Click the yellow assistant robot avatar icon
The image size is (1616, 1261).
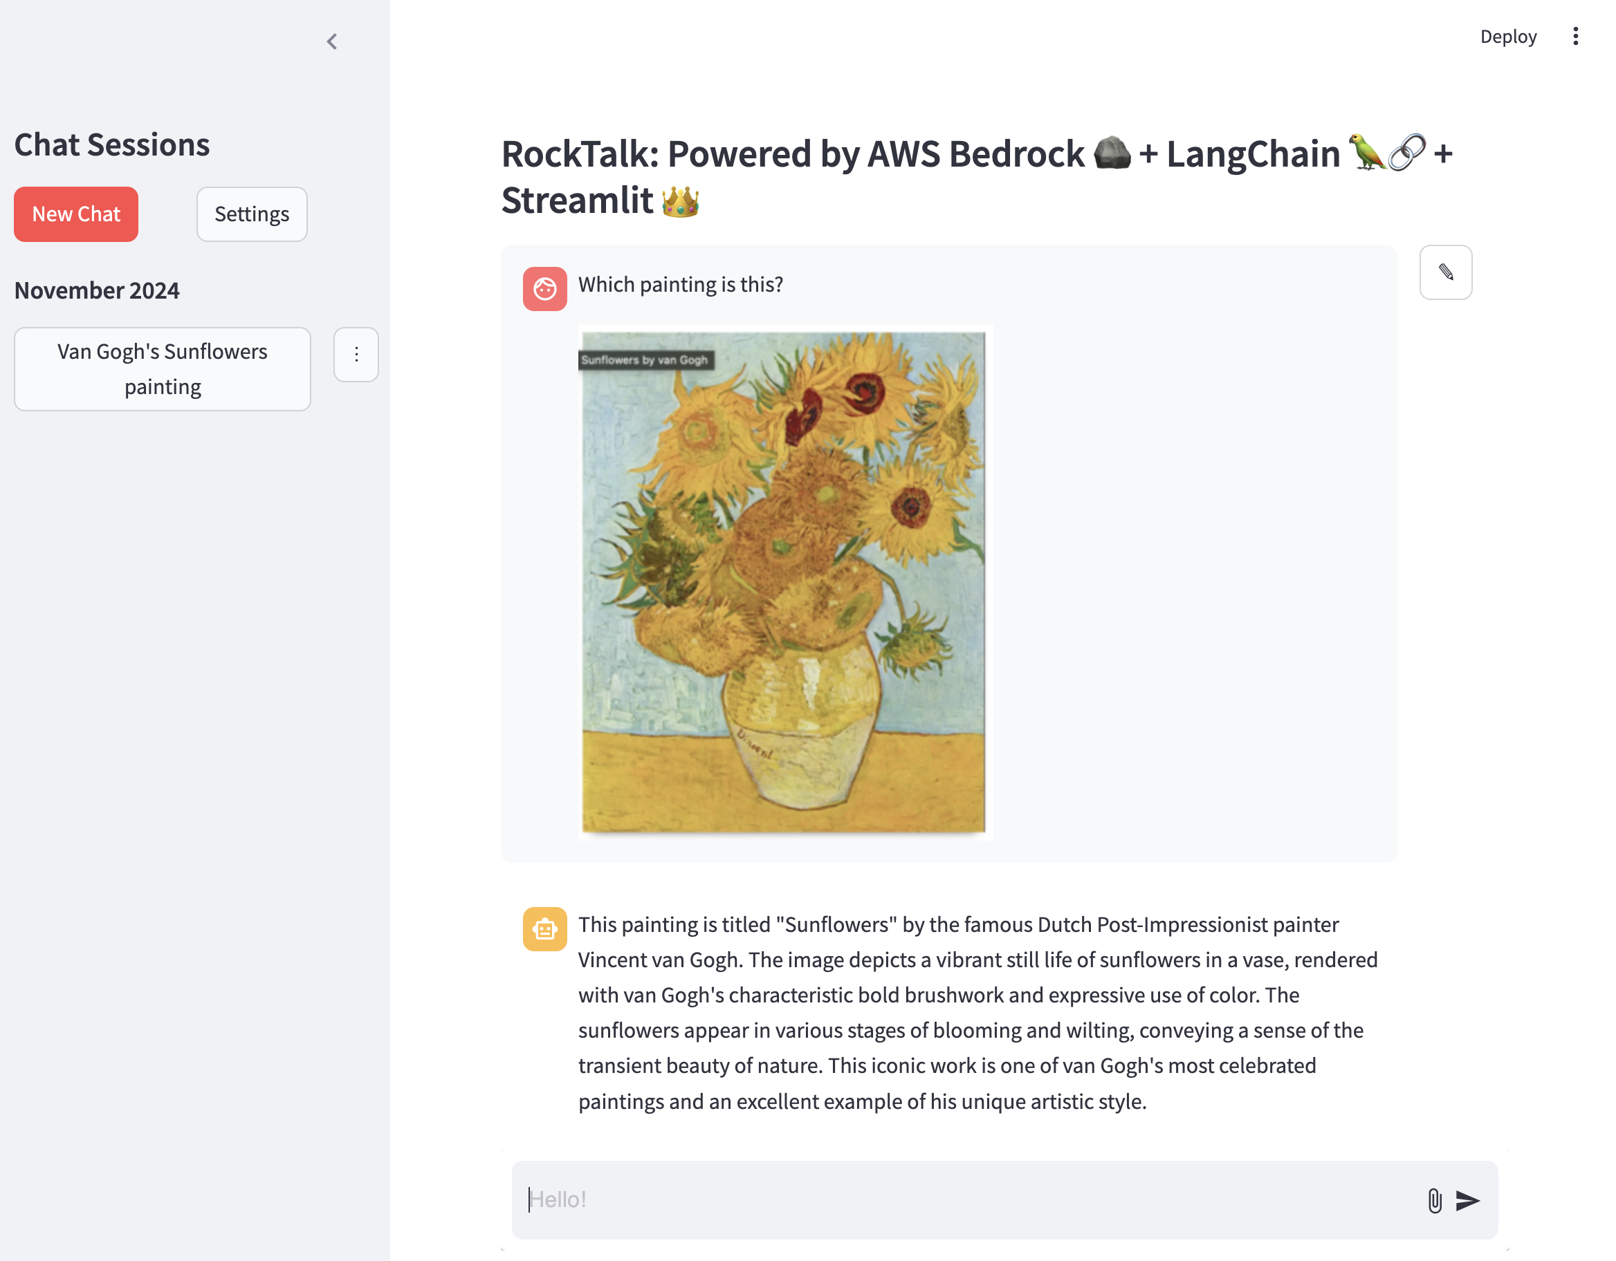tap(544, 929)
